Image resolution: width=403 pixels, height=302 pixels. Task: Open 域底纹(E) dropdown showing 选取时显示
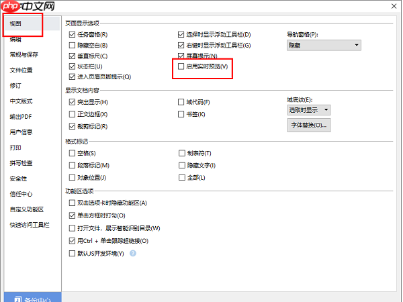[309, 110]
